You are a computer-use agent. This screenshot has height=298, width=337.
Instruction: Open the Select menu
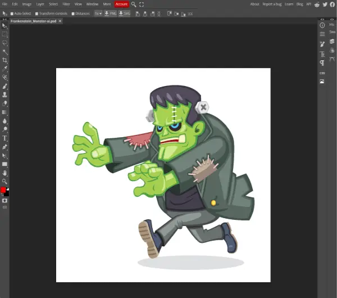click(53, 4)
